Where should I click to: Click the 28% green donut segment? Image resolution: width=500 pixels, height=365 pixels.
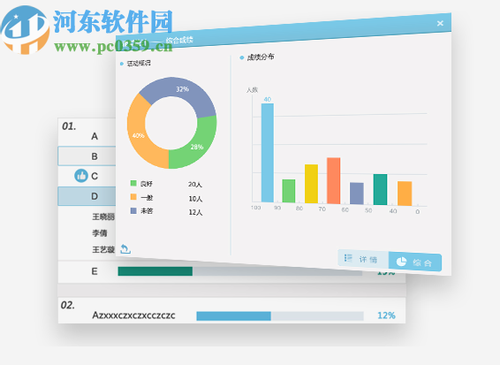point(197,147)
